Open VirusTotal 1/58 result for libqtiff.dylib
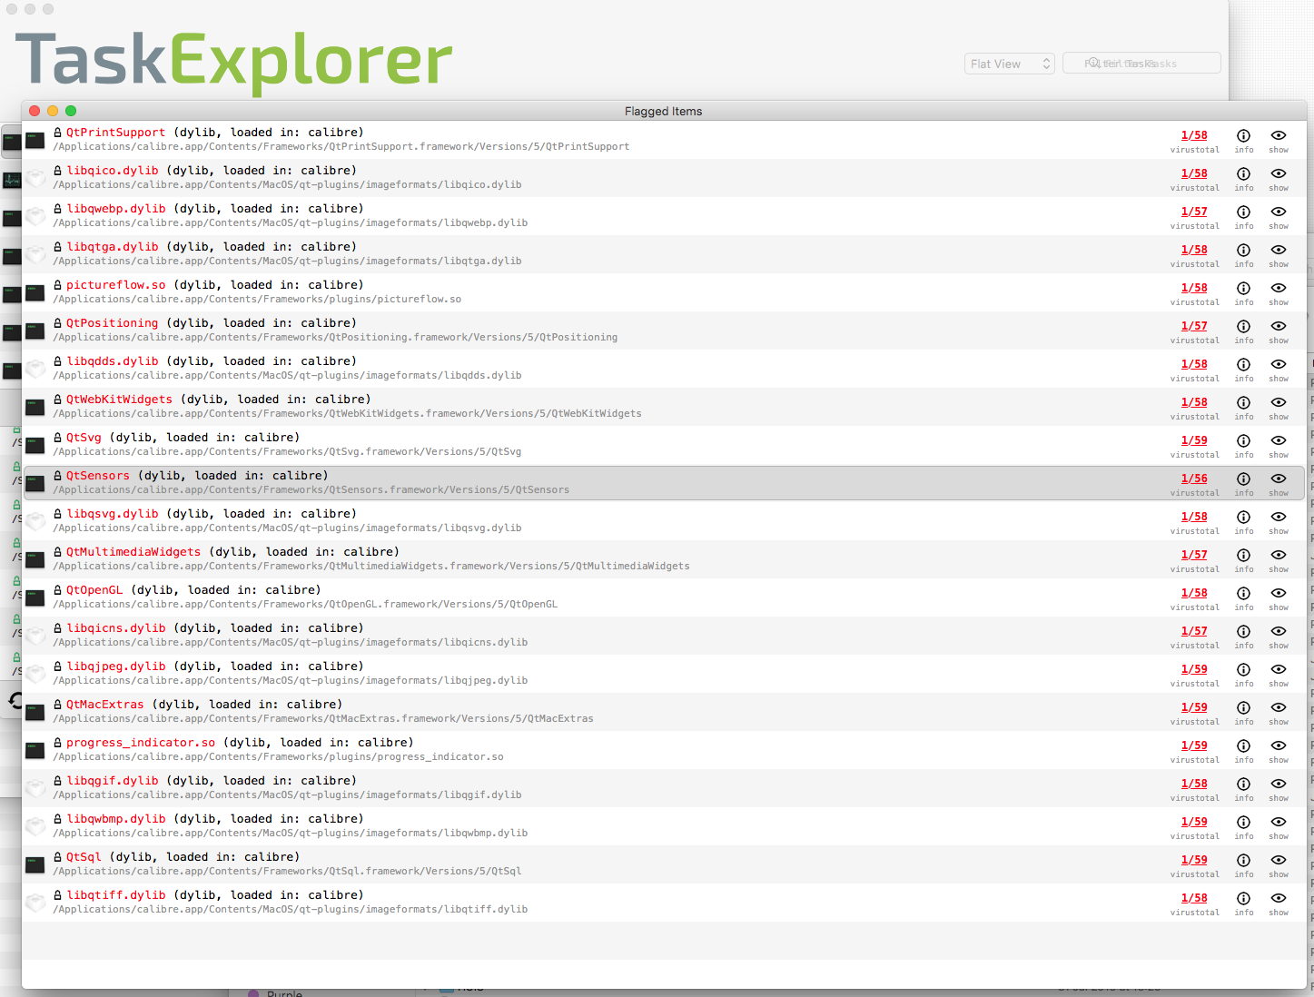 click(x=1194, y=898)
